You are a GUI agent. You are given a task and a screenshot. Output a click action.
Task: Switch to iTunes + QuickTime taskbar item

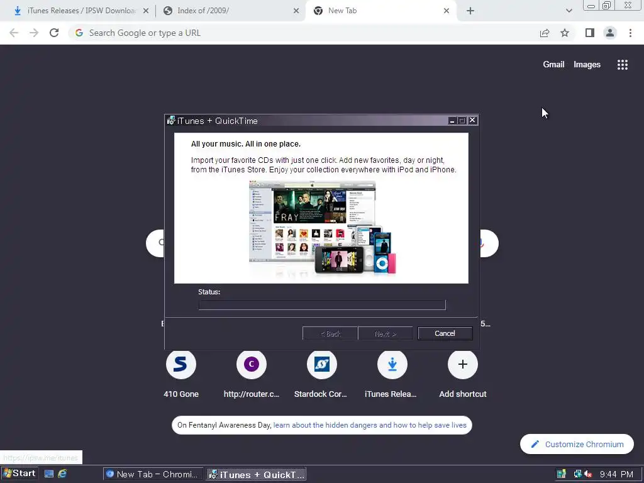(257, 474)
